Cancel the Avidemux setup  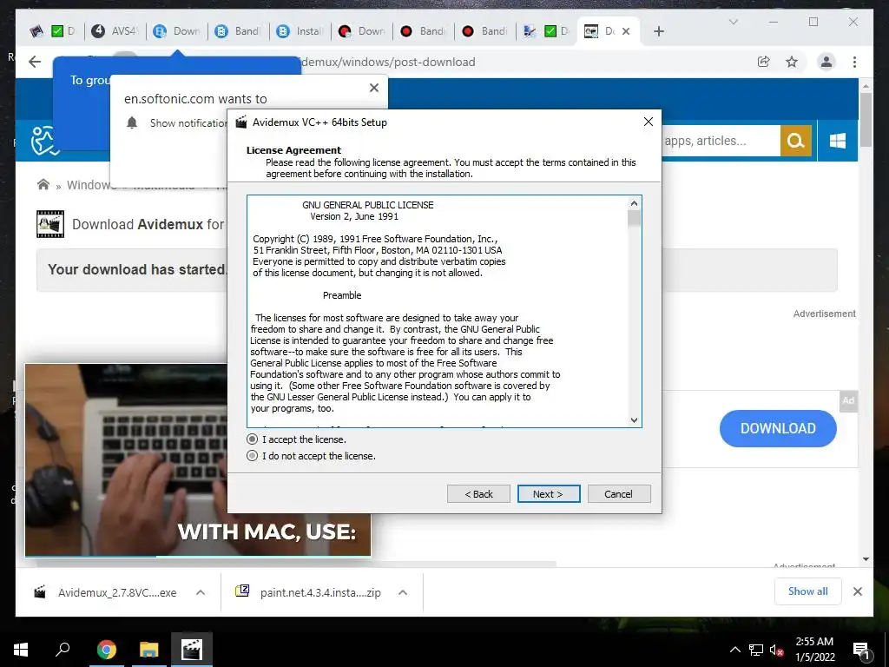pyautogui.click(x=618, y=493)
